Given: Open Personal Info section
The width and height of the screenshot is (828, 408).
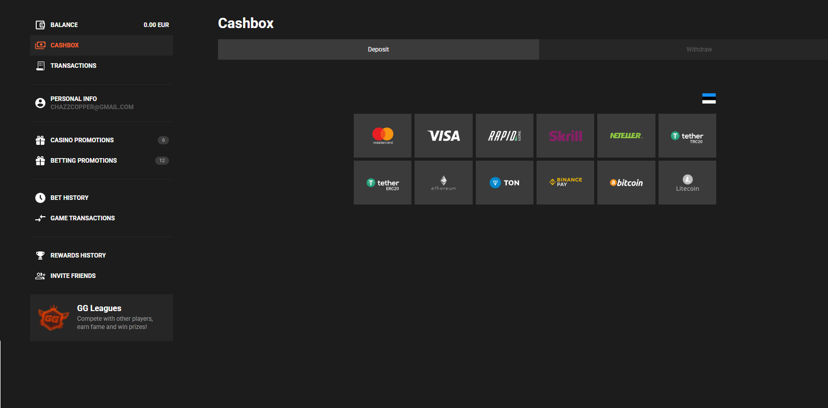Looking at the screenshot, I should coord(102,103).
